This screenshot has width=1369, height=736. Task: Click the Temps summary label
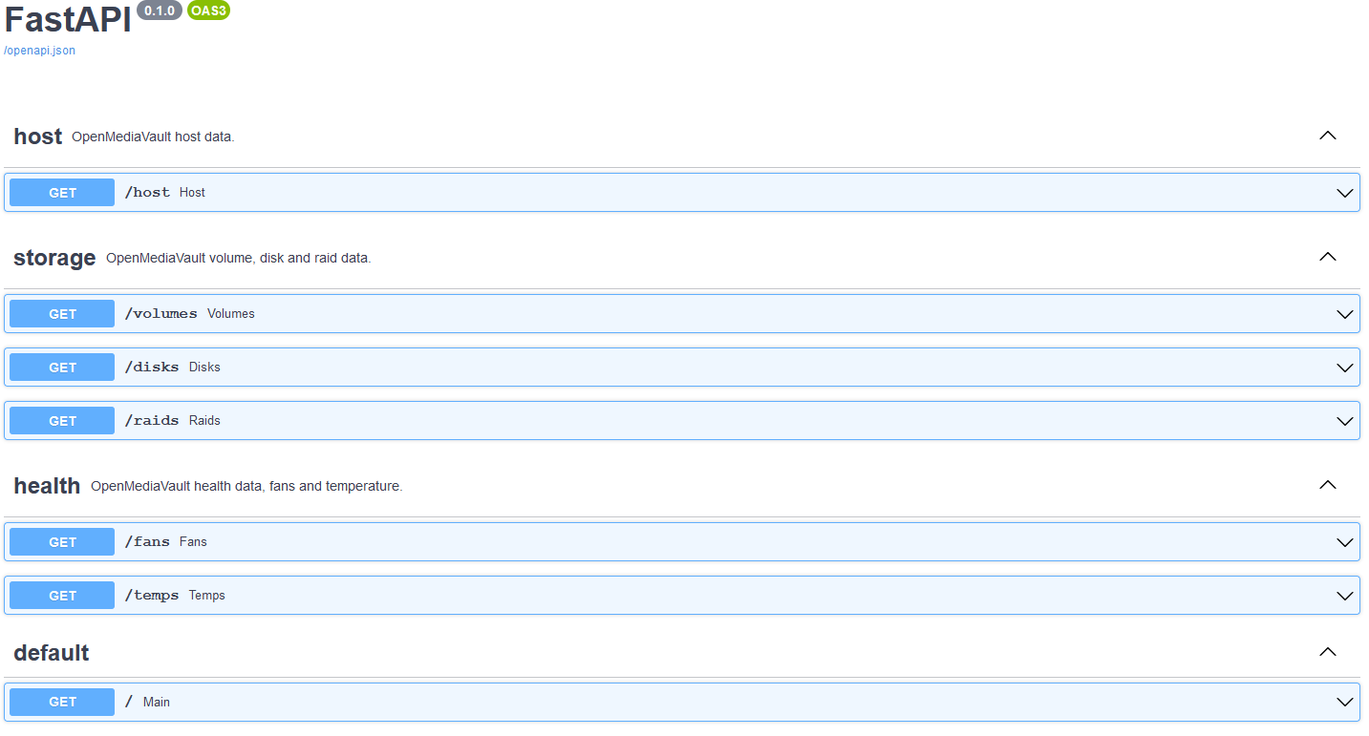click(207, 596)
